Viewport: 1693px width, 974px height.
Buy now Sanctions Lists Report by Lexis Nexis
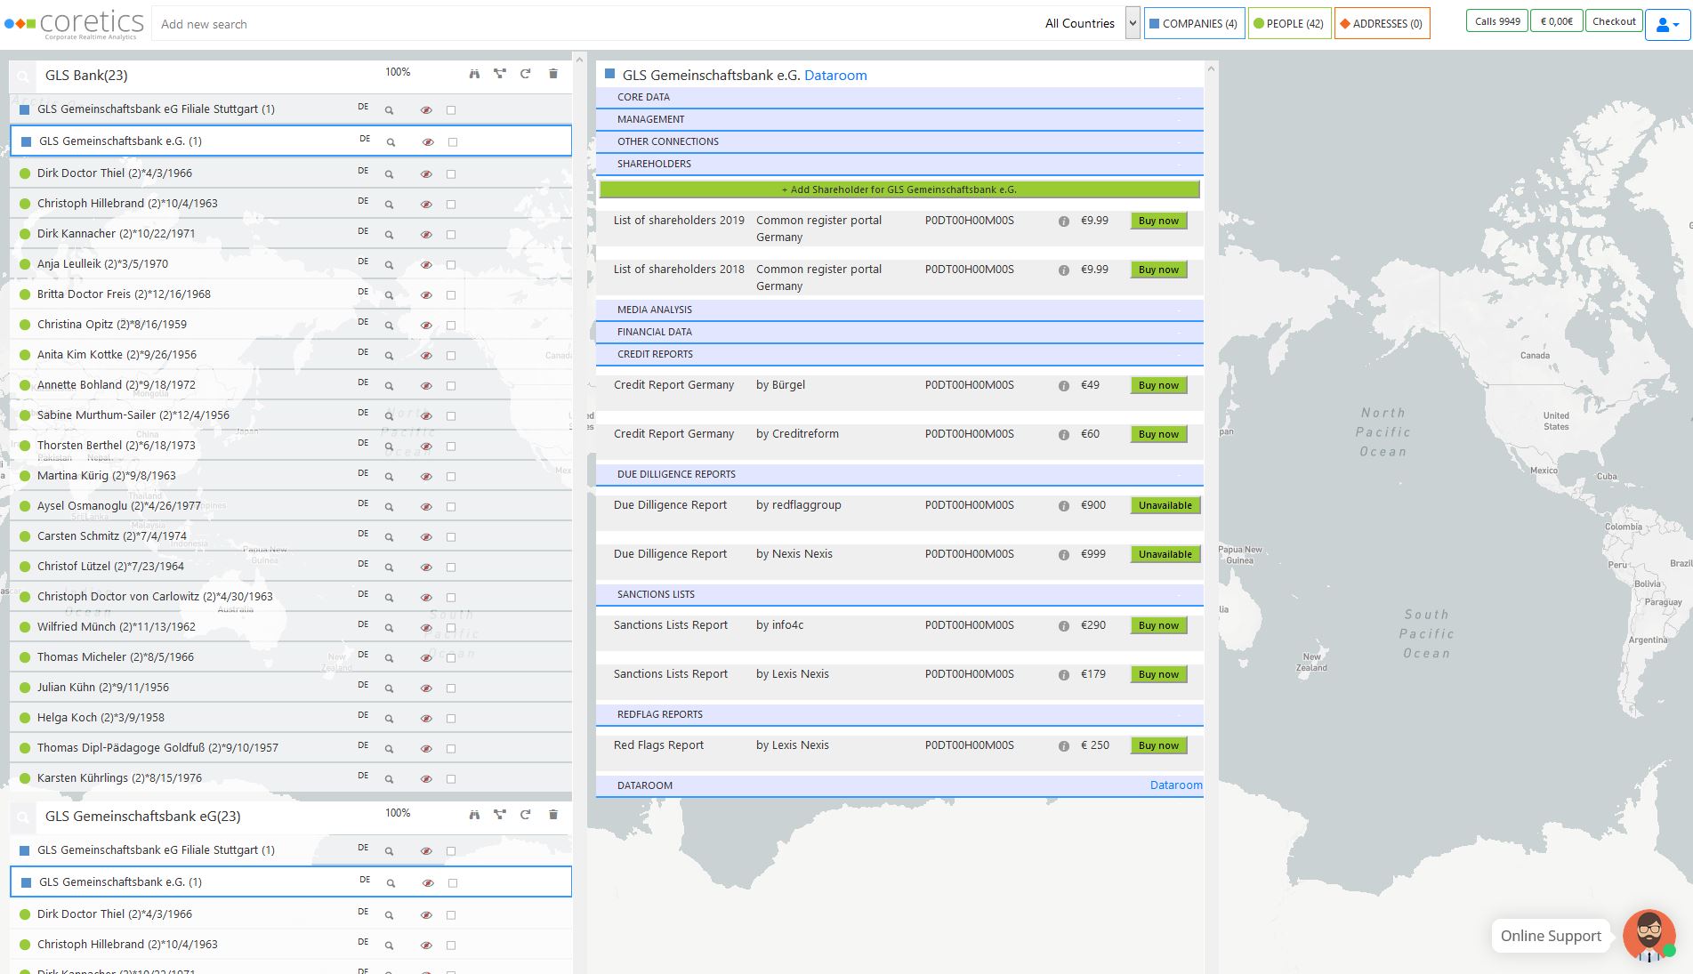pyautogui.click(x=1158, y=674)
